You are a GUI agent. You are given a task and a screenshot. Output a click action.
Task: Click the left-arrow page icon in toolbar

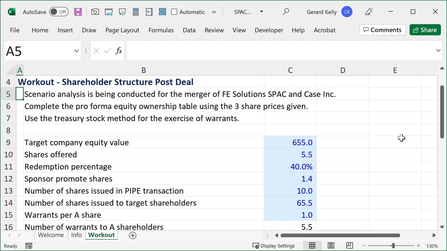click(x=149, y=12)
